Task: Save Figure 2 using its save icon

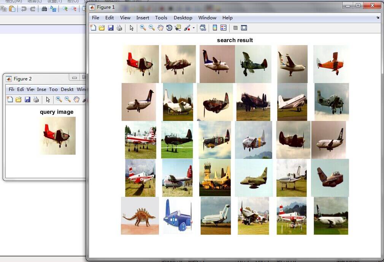Action: tap(27, 99)
